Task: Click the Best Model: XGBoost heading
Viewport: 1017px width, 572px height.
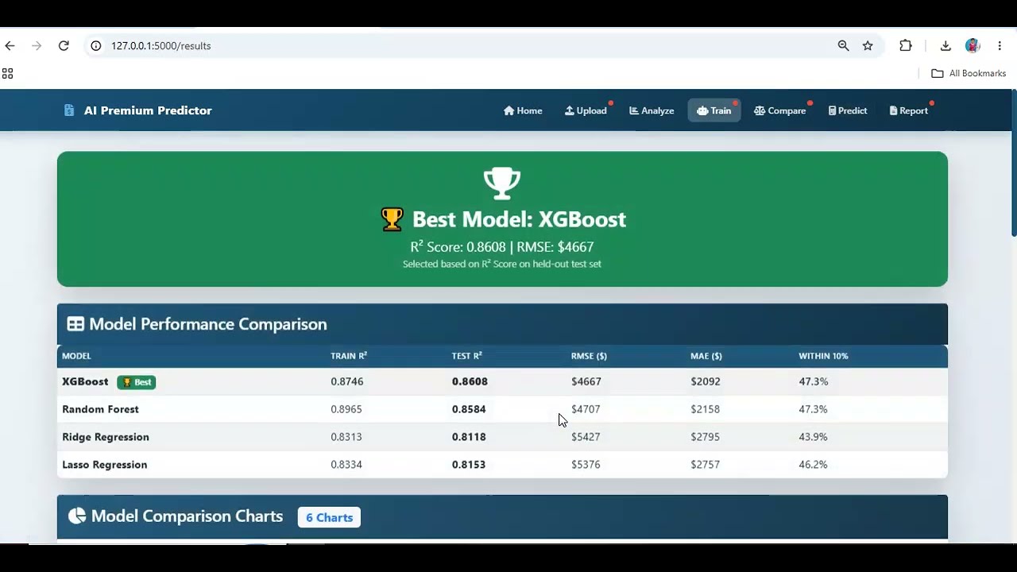Action: (x=519, y=219)
